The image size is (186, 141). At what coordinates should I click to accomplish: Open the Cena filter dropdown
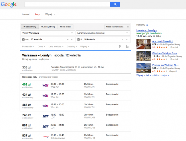point(41,47)
